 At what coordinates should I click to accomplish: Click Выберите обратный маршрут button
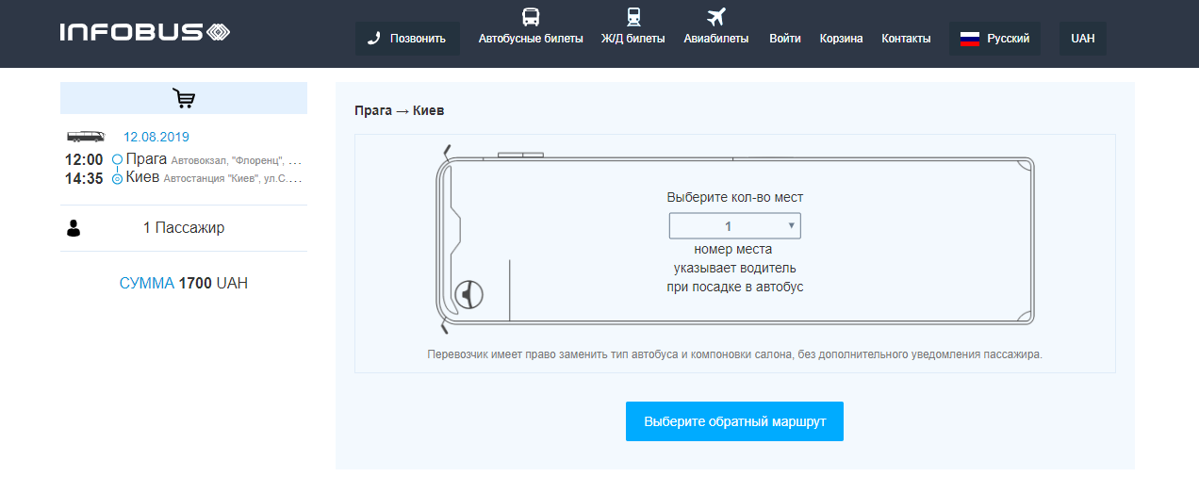[734, 421]
